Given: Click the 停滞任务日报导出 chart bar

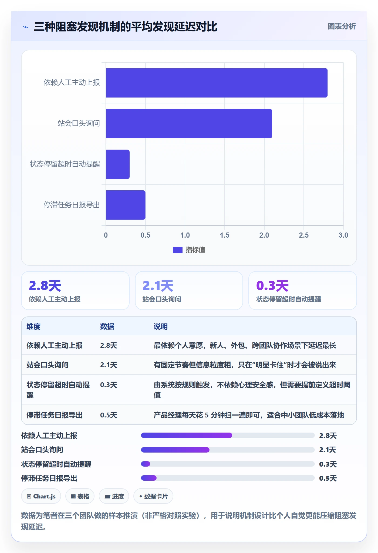Looking at the screenshot, I should [126, 205].
